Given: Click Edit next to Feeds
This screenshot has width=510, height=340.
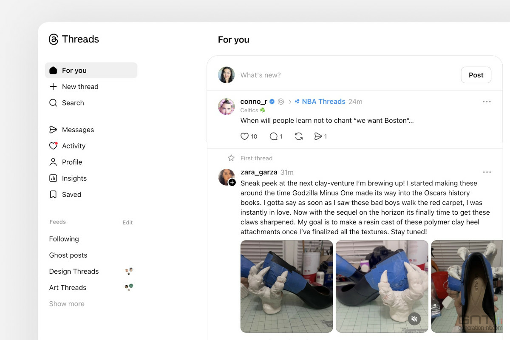Looking at the screenshot, I should pyautogui.click(x=127, y=222).
